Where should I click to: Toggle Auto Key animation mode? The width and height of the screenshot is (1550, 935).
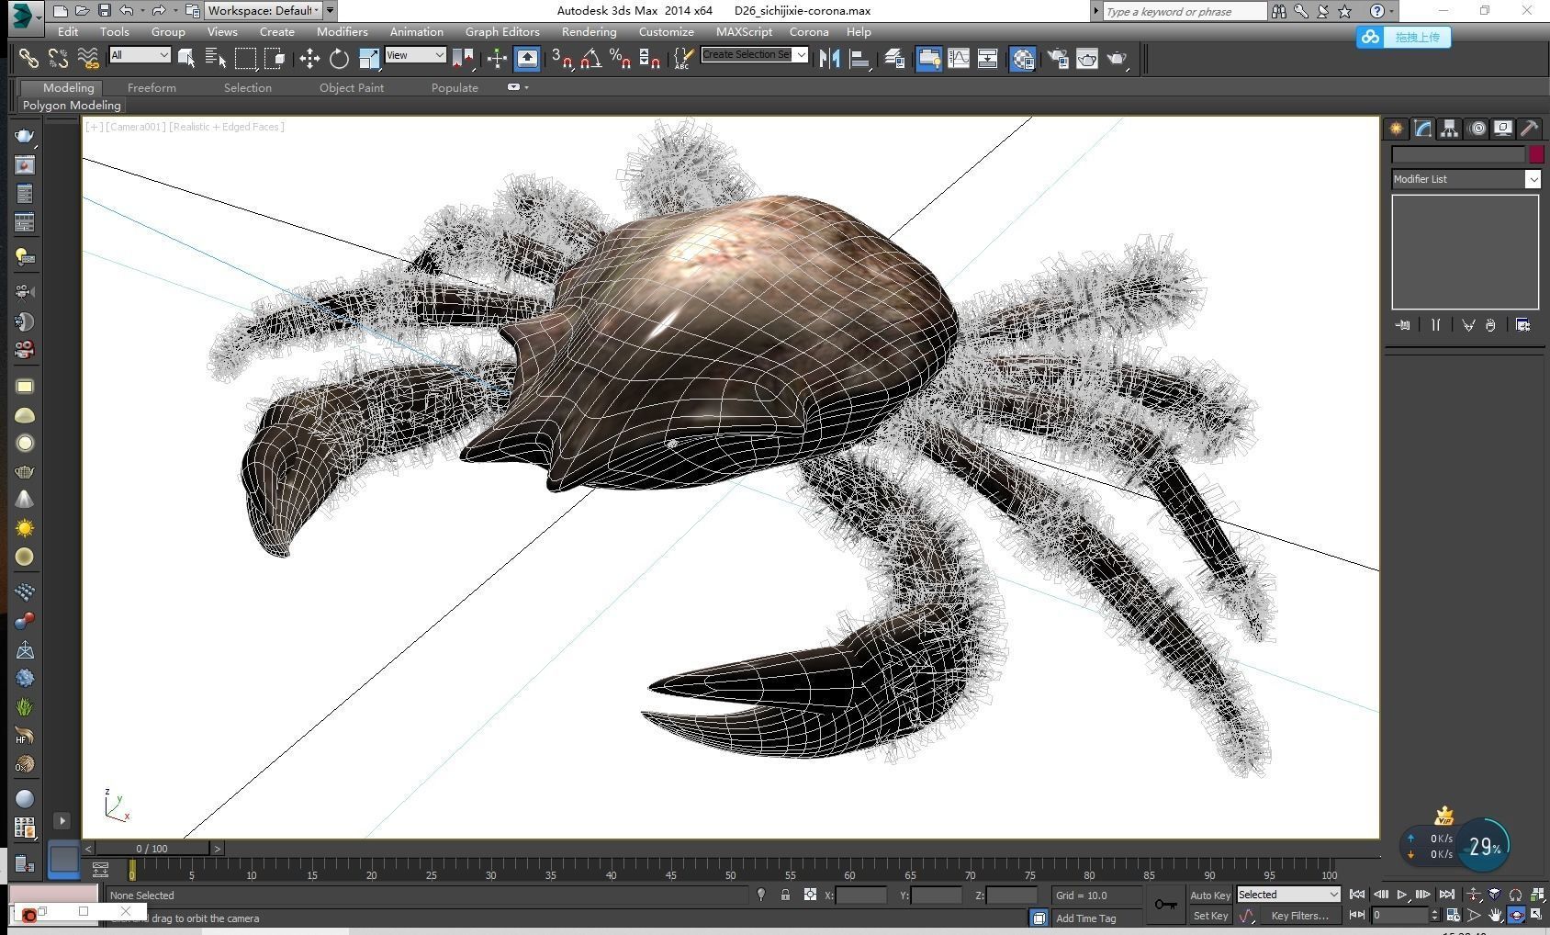point(1209,896)
